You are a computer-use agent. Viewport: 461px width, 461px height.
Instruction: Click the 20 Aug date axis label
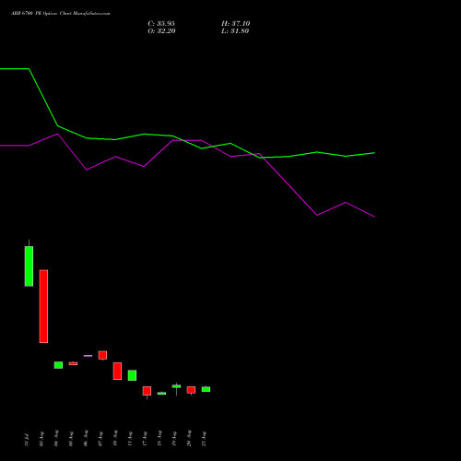[x=189, y=439]
